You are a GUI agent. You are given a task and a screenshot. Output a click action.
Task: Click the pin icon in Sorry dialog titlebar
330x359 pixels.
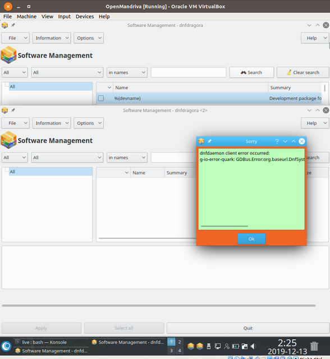[209, 141]
